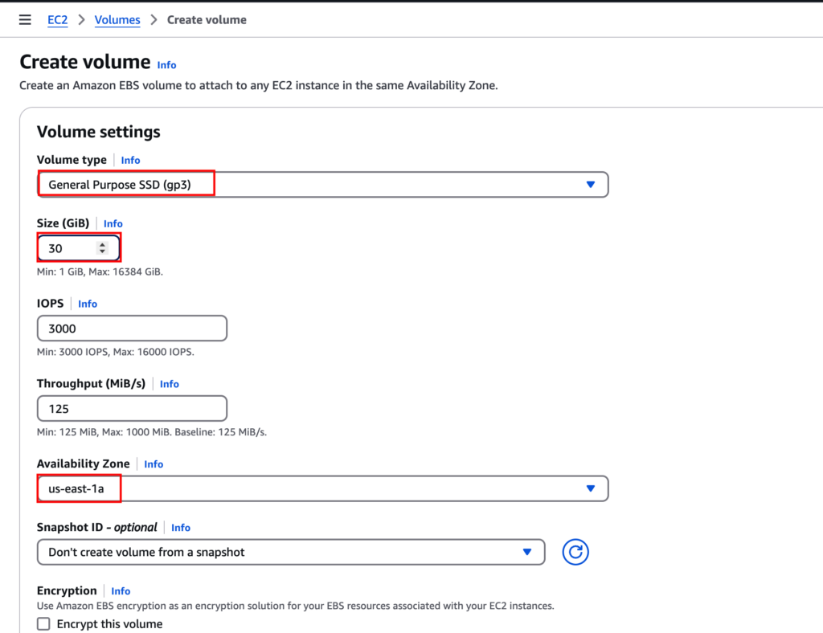Select text 'Min: 3000 IOPS, Max: 16000 IOPS.'

(116, 352)
